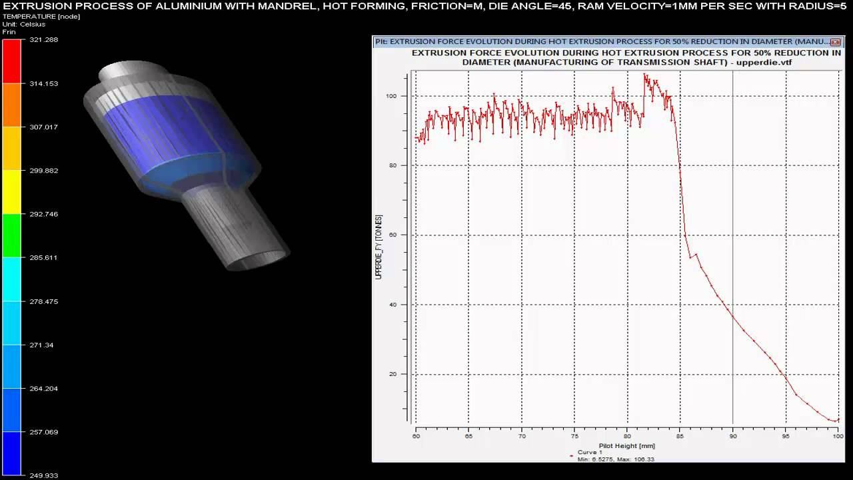
Task: Click the curve peak near 106 tonnes
Action: 644,75
